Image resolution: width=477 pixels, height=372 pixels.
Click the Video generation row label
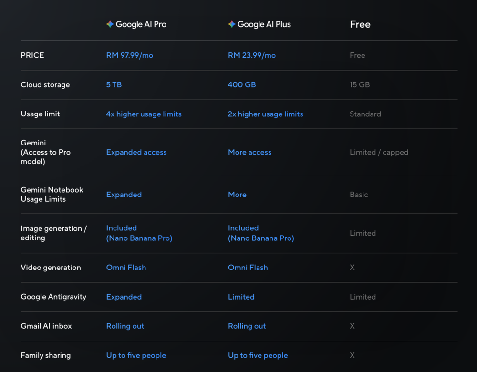point(51,268)
